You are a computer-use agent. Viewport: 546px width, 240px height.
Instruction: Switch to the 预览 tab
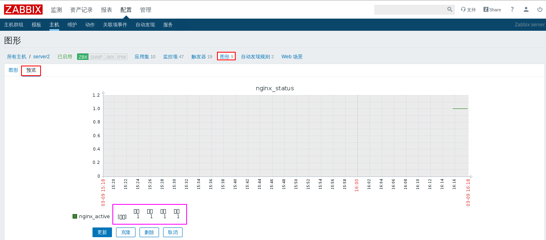pos(31,70)
